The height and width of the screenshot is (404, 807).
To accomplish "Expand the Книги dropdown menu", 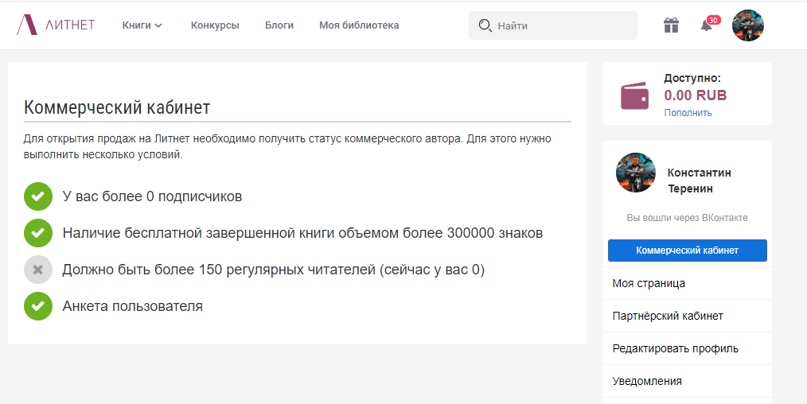I will click(x=142, y=25).
